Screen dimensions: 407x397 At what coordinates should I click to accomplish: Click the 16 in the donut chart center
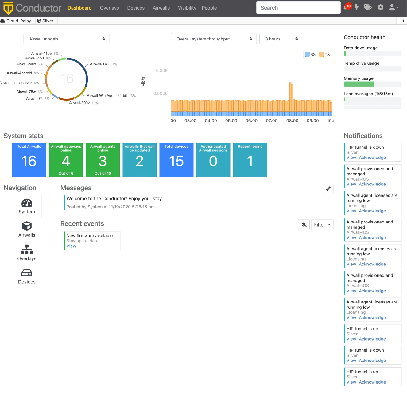pyautogui.click(x=67, y=79)
